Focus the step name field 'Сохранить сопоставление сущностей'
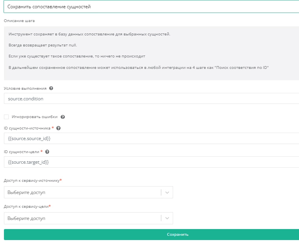Viewport: 299px width, 244px height. pyautogui.click(x=149, y=7)
